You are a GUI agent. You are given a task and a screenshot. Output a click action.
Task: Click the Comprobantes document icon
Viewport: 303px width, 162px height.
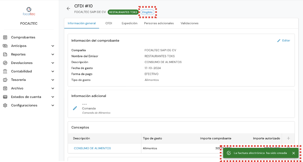coord(5,37)
